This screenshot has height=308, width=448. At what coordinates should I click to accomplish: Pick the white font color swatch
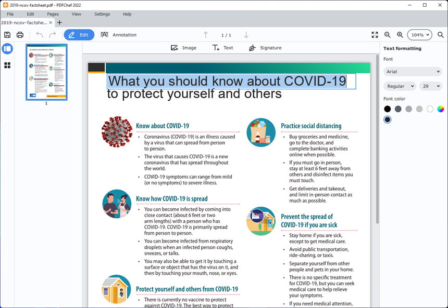point(430,109)
